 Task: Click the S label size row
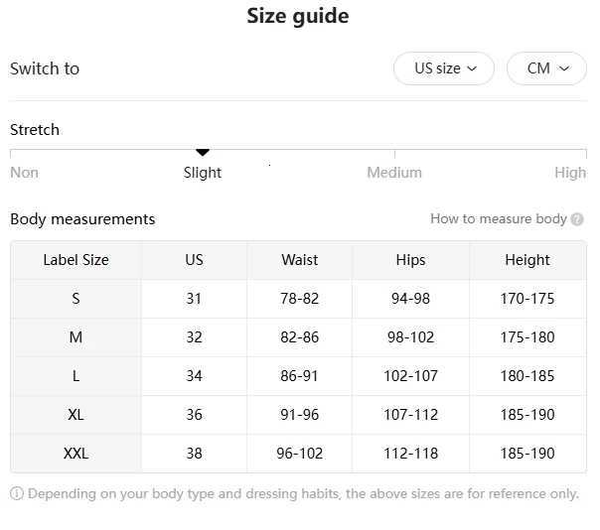[75, 299]
